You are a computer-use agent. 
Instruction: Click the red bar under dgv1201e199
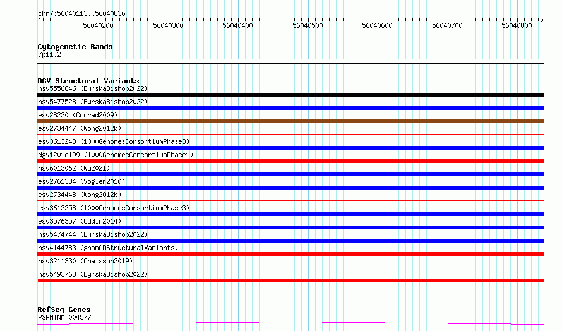point(290,161)
